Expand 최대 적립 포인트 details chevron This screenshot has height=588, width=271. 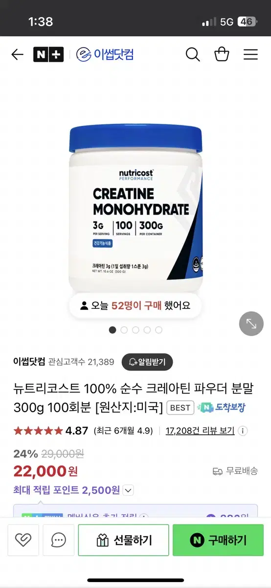click(x=128, y=490)
